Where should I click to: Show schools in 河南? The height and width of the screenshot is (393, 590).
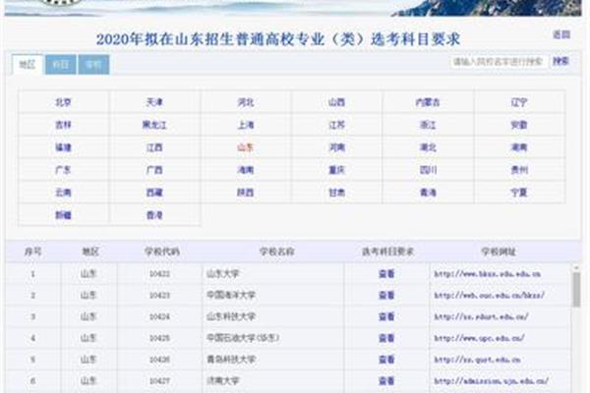(336, 147)
